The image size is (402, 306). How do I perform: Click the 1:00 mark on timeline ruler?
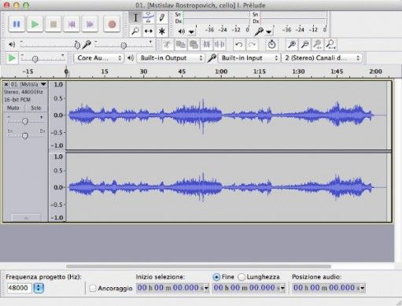[x=221, y=72]
